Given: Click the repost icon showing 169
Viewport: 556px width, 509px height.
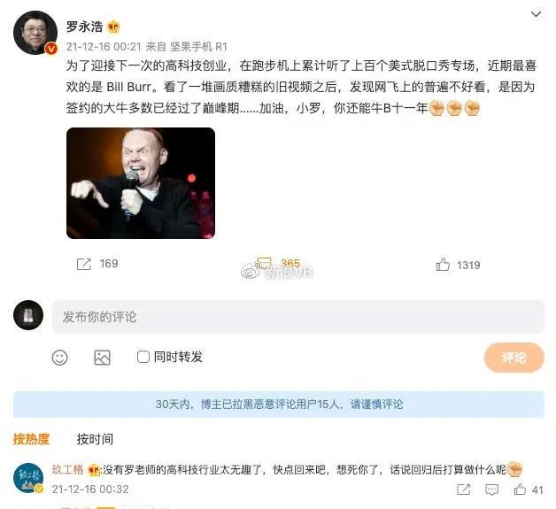Looking at the screenshot, I should (84, 264).
